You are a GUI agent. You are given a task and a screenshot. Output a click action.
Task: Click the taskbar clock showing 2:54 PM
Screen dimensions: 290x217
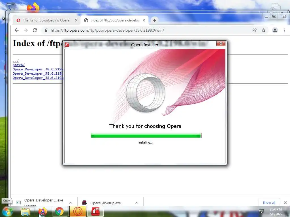coord(276,211)
